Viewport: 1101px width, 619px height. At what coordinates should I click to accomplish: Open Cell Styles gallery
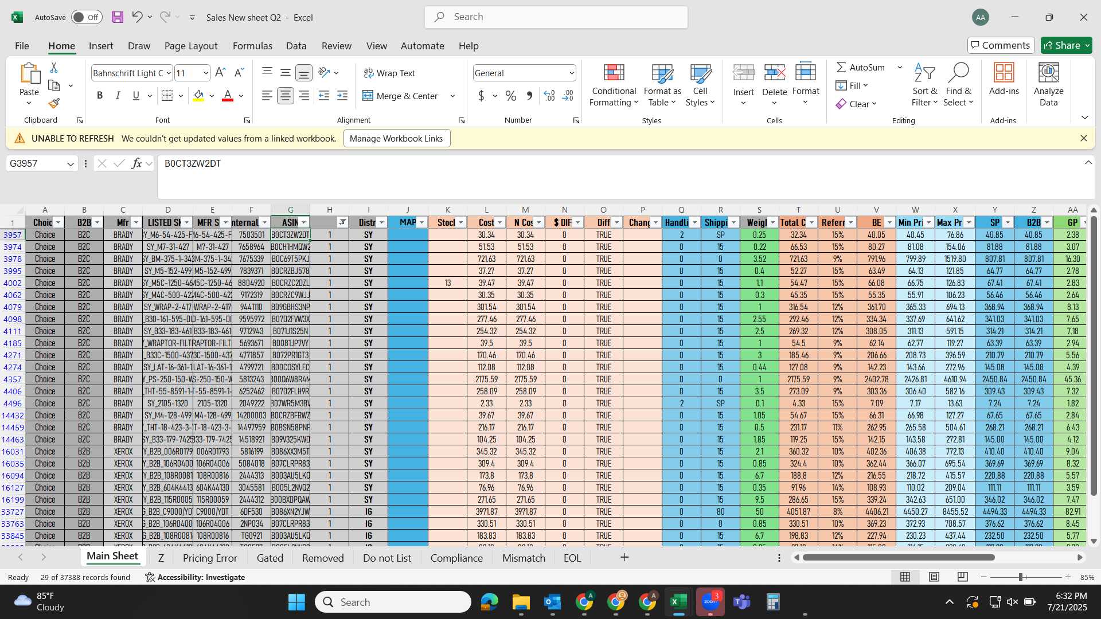click(700, 85)
